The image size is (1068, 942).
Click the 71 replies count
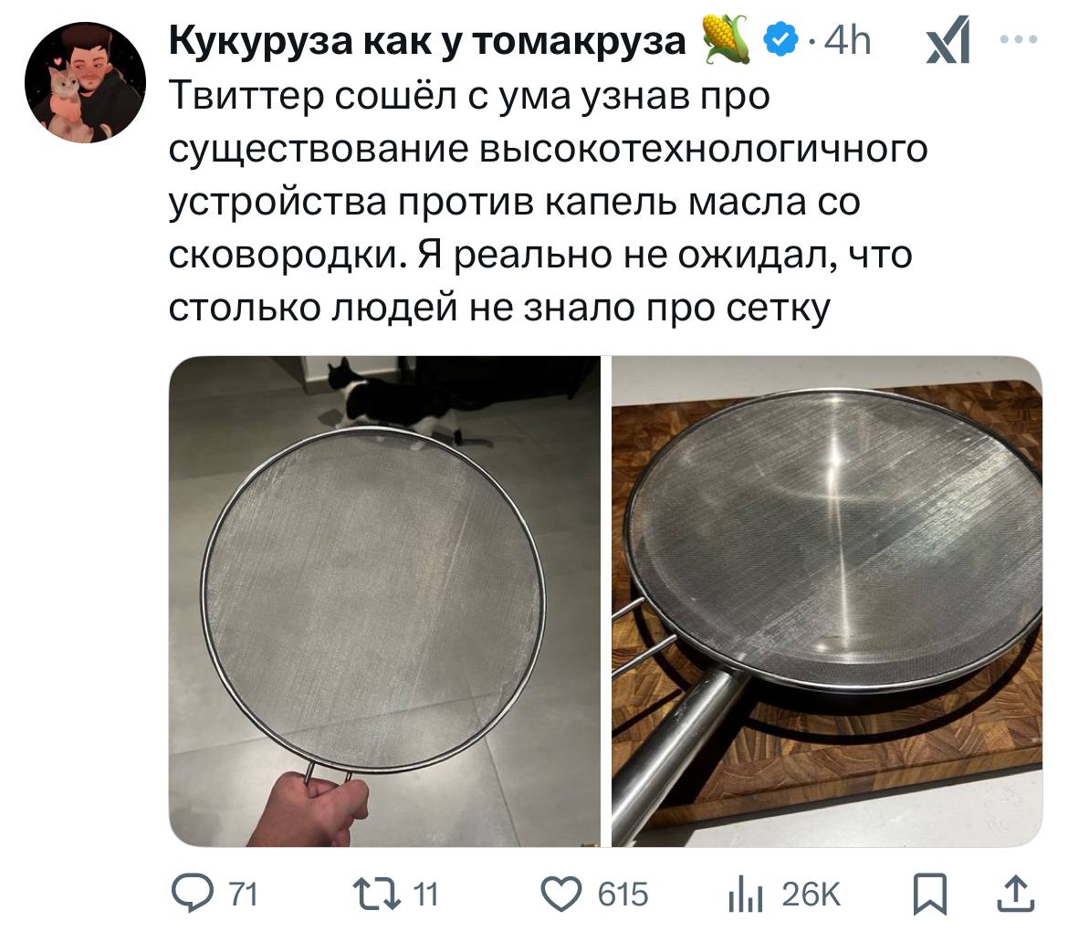(243, 895)
